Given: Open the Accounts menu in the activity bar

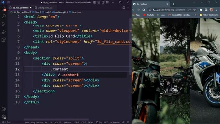Looking at the screenshot, I should tap(4, 109).
